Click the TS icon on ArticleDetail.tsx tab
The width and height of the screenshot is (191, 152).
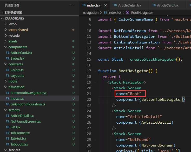[115, 5]
